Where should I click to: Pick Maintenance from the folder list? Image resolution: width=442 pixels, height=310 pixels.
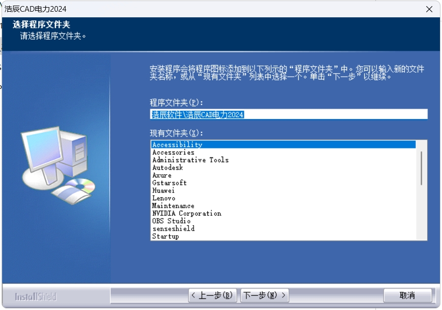point(203,205)
